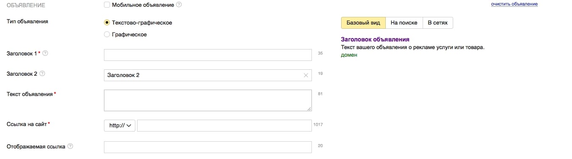This screenshot has height=159, width=572.
Task: Enable the Мобильное объявление checkbox
Action: click(x=107, y=5)
